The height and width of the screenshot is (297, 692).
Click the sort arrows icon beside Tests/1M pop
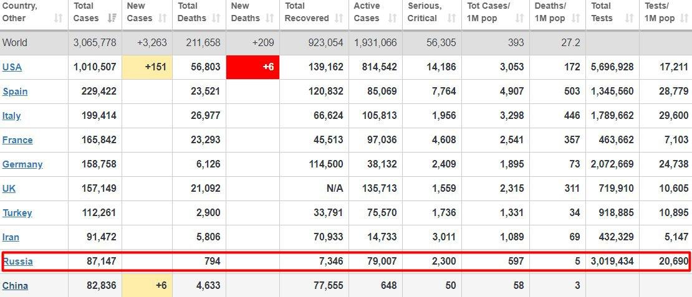(684, 18)
